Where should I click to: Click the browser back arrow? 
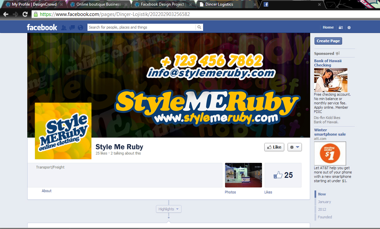coord(6,14)
